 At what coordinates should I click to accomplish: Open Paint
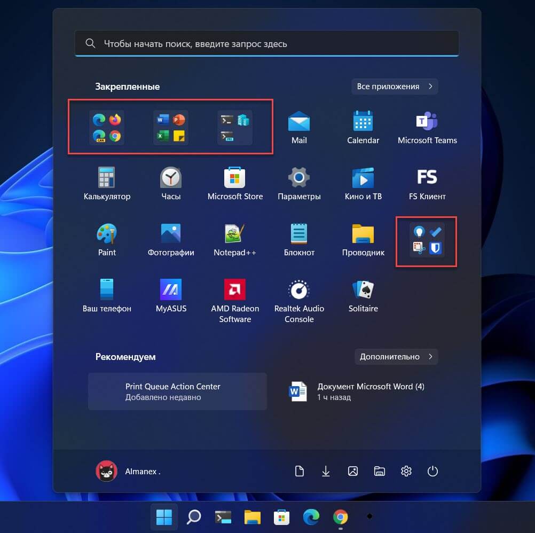(x=107, y=239)
